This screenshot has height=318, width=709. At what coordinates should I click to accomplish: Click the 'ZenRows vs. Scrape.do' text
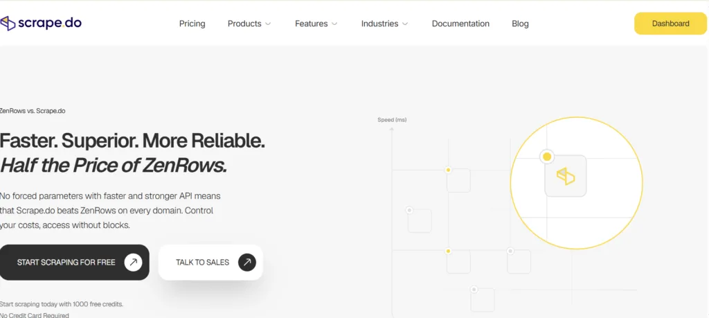point(33,110)
